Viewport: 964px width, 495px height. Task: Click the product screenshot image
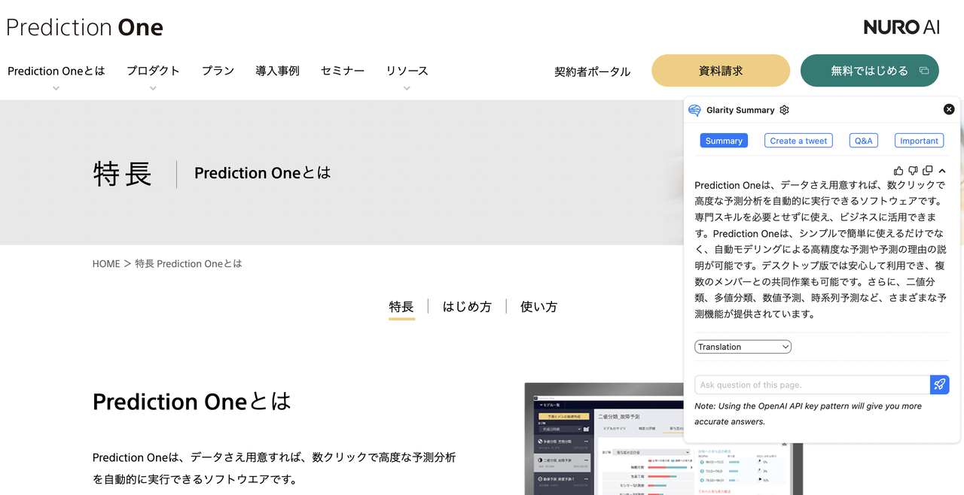[664, 439]
